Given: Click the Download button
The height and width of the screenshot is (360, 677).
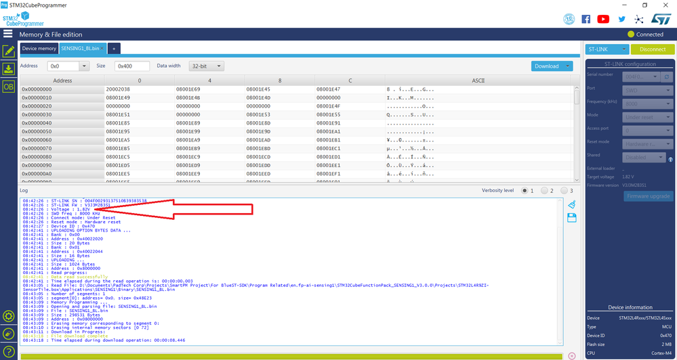Looking at the screenshot, I should [547, 66].
